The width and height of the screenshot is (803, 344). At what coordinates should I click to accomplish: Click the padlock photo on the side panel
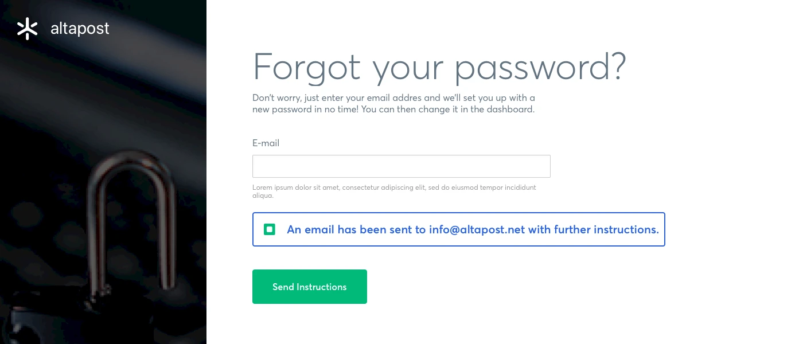pyautogui.click(x=103, y=229)
